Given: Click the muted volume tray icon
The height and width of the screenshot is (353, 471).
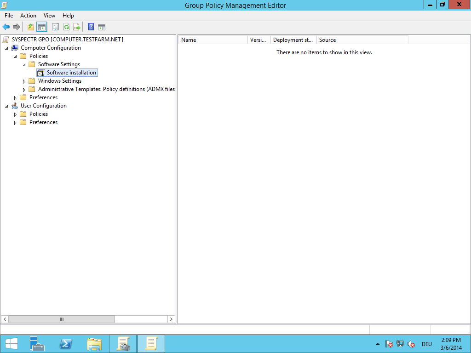Looking at the screenshot, I should (x=411, y=344).
